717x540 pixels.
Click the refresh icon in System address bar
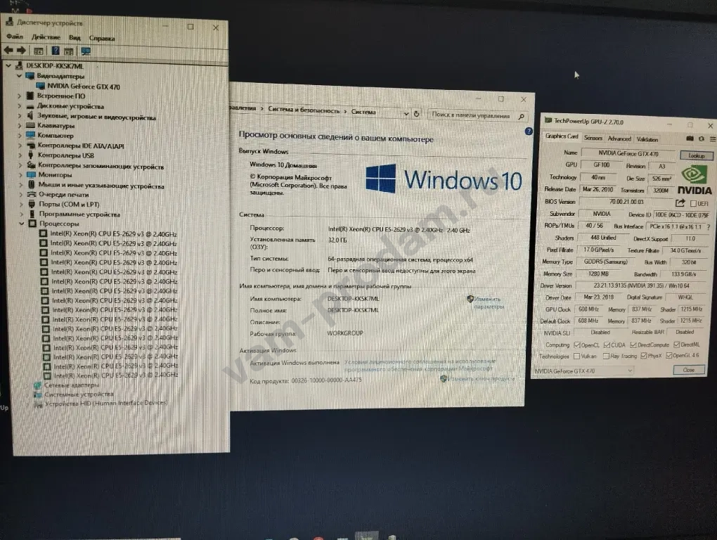pyautogui.click(x=416, y=114)
